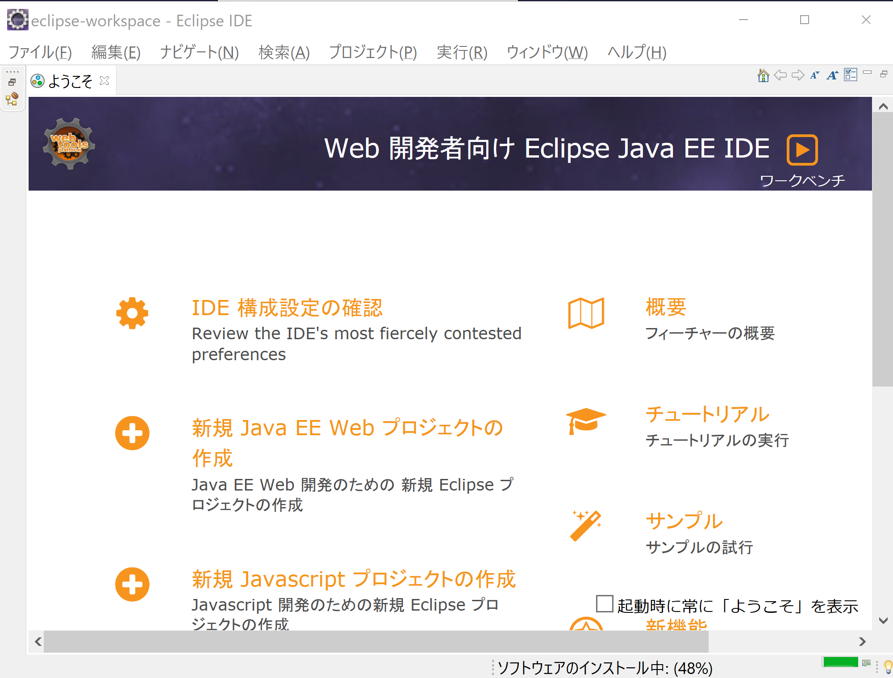Open the チュートリアル link

[x=708, y=414]
